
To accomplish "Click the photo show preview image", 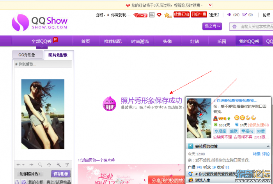I will (x=43, y=114).
